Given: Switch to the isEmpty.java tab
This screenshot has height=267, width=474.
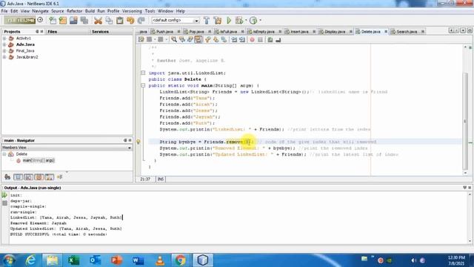Looking at the screenshot, I should pos(264,31).
